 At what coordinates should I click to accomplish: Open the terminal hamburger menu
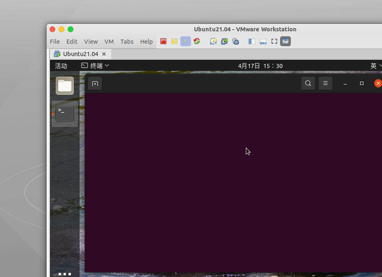coord(325,83)
